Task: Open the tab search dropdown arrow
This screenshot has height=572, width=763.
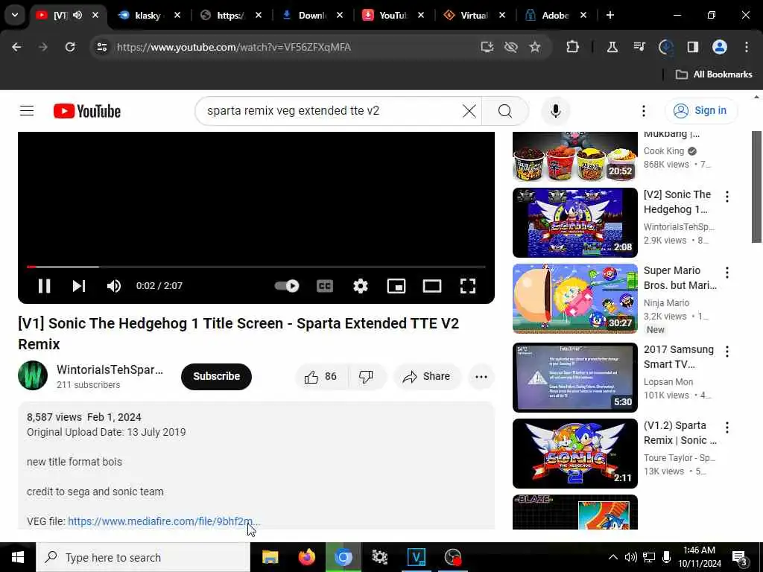Action: (x=15, y=15)
